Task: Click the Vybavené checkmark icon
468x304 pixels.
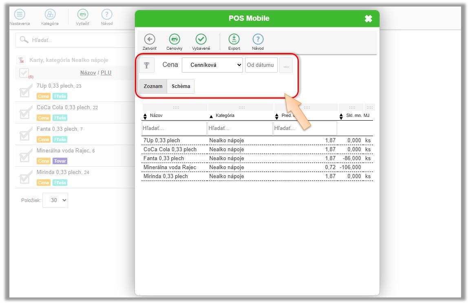Action: coord(201,39)
